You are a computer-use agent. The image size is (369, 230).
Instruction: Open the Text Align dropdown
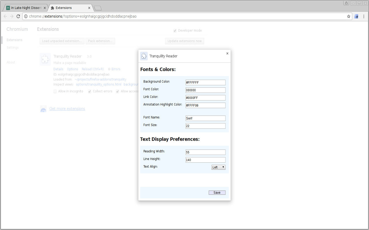coord(219,167)
